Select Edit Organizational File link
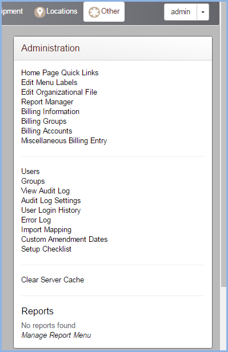This screenshot has height=352, width=228. (59, 92)
